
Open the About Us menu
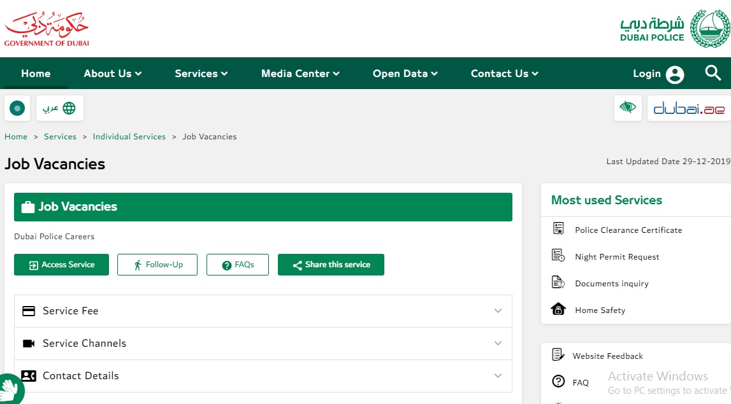tap(112, 74)
